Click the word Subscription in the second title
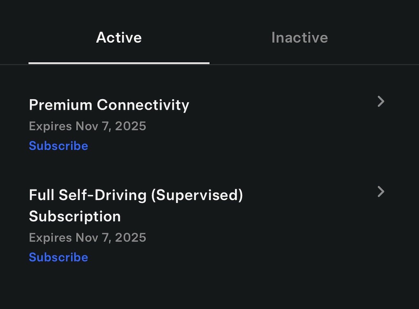Viewport: 419px width, 309px height. coord(75,216)
